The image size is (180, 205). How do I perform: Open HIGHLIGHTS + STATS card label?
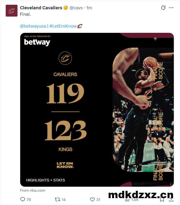pyautogui.click(x=46, y=180)
